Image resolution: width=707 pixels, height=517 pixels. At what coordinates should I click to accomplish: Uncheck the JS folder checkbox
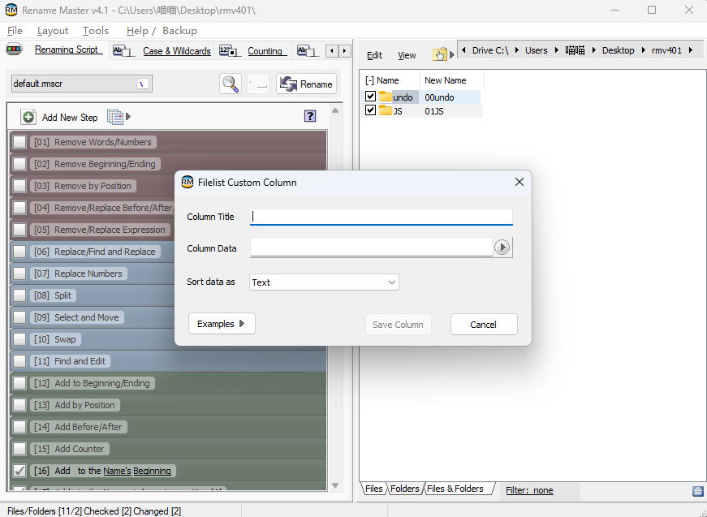pos(371,110)
